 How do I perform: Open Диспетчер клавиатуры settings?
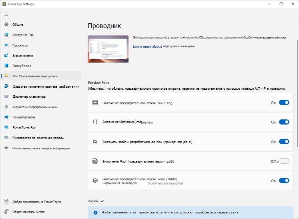(41, 96)
